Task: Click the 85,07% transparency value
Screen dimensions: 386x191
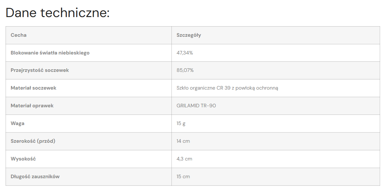Action: point(185,70)
